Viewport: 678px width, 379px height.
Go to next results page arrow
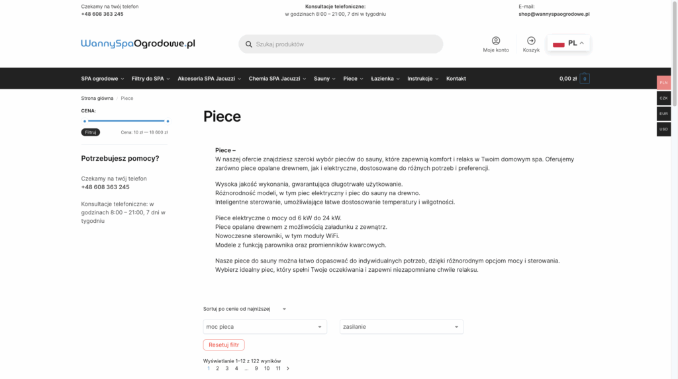(288, 368)
